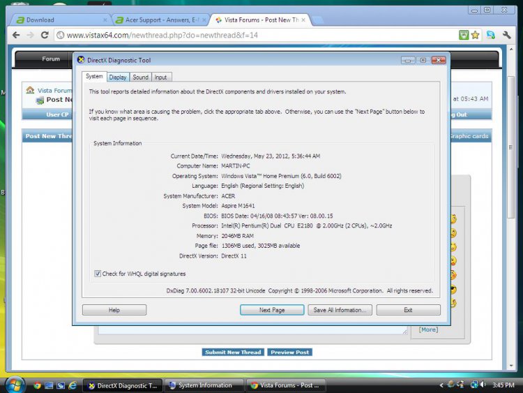Screen dimensions: 523x393
Task: Select the System tab in DirectX tool
Action: 94,77
